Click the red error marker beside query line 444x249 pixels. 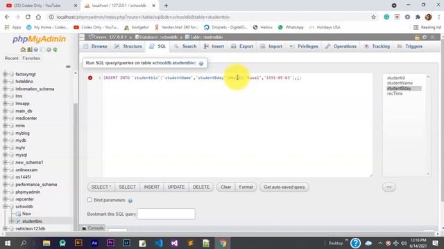point(90,77)
